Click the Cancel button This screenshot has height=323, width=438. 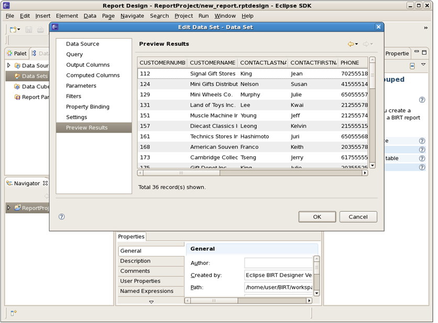(x=358, y=217)
